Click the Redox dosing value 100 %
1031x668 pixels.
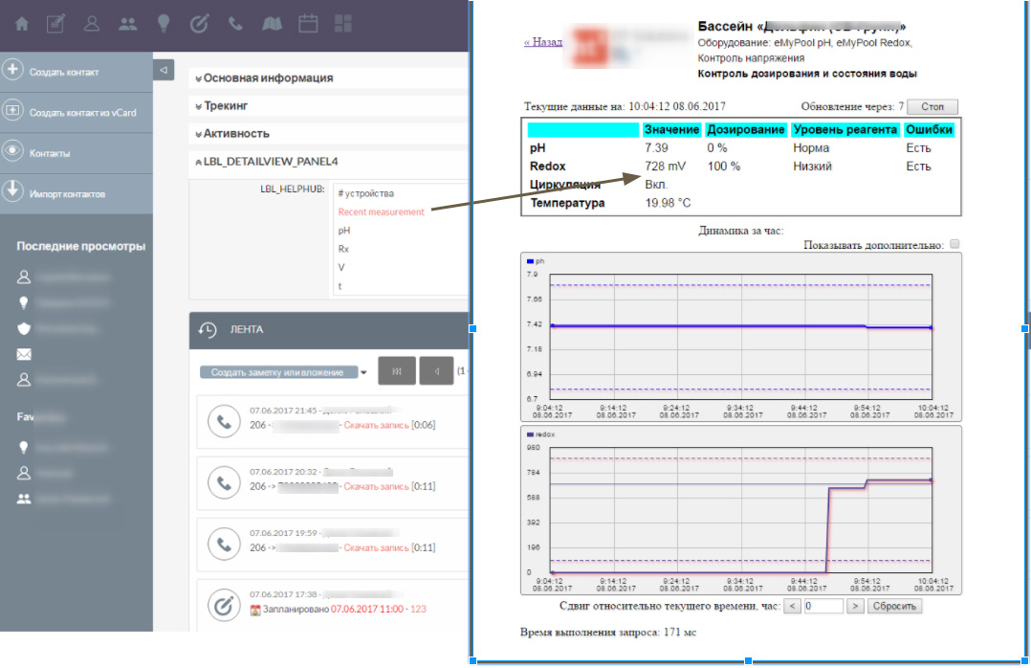coord(724,167)
